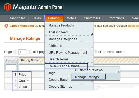Expand Attributes submenu arrow
The image size is (139, 98).
92,47
